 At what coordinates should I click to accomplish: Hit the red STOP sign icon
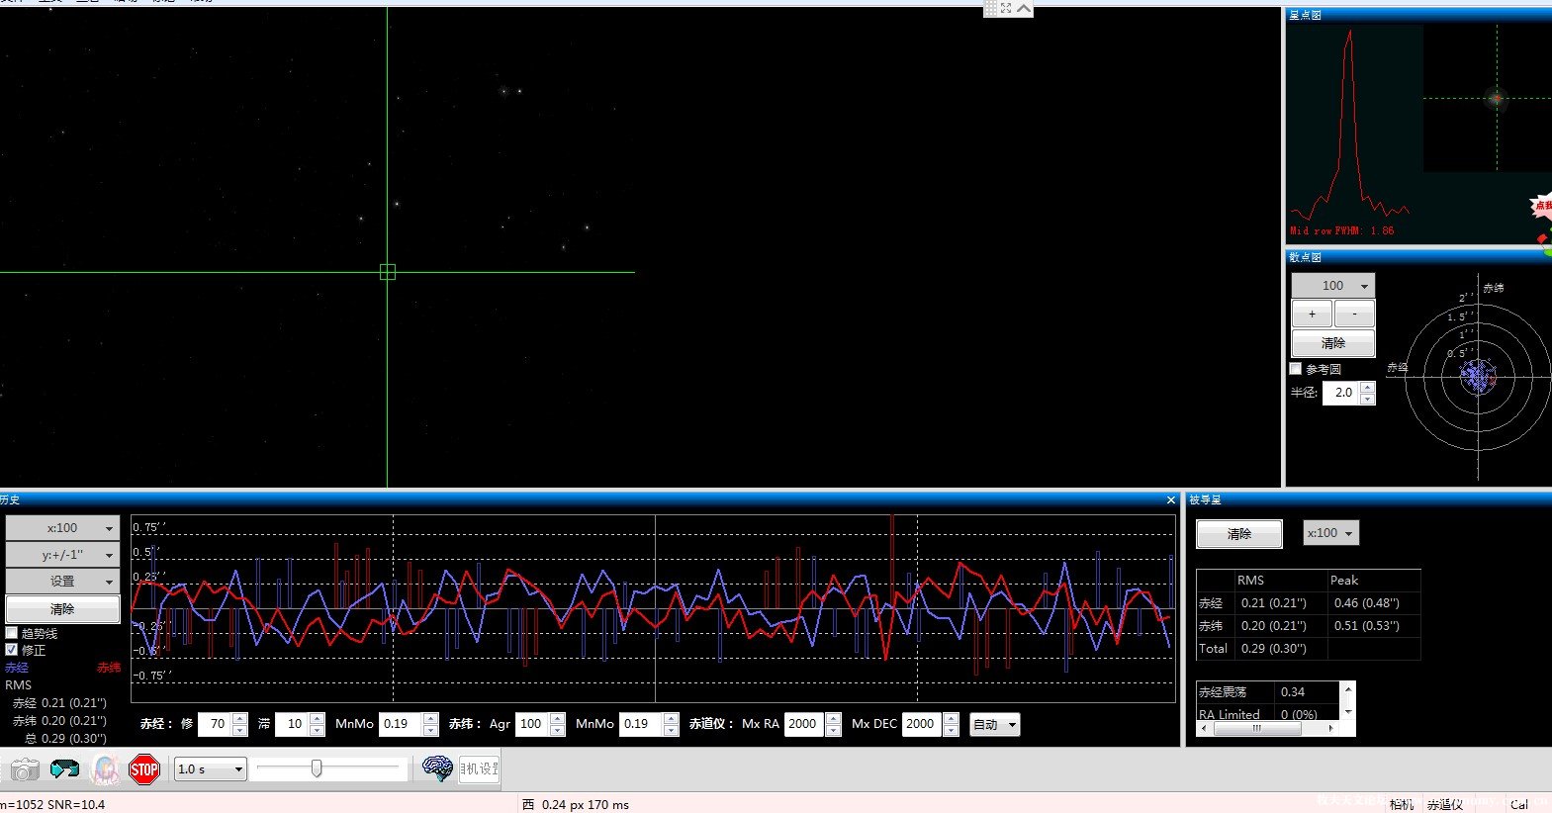coord(144,769)
